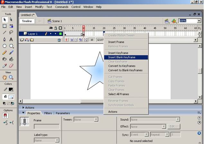The width and height of the screenshot is (205, 144).
Task: Open the zoom percentage dropdown
Action: click(x=199, y=21)
